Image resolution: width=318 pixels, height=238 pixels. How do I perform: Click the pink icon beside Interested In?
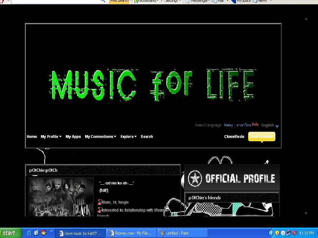(x=100, y=210)
